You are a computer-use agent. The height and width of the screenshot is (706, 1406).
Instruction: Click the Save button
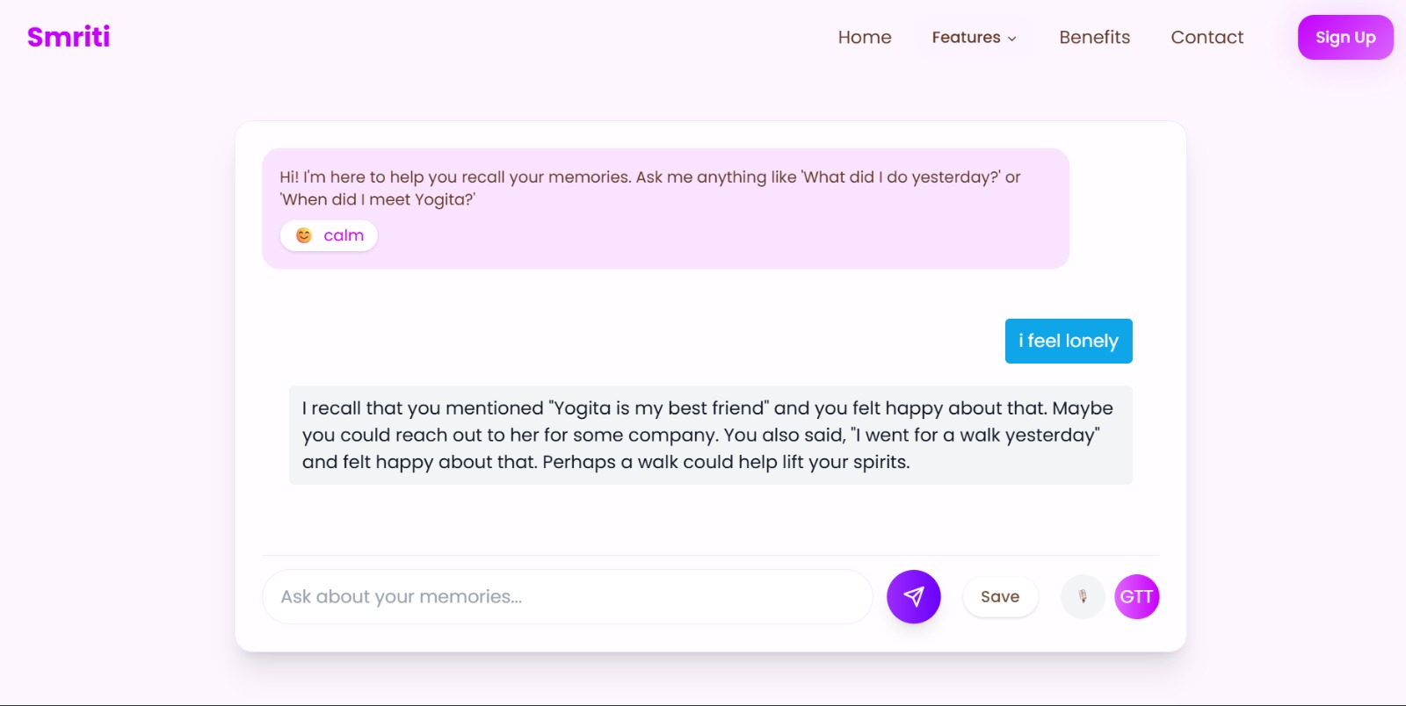(x=1000, y=597)
